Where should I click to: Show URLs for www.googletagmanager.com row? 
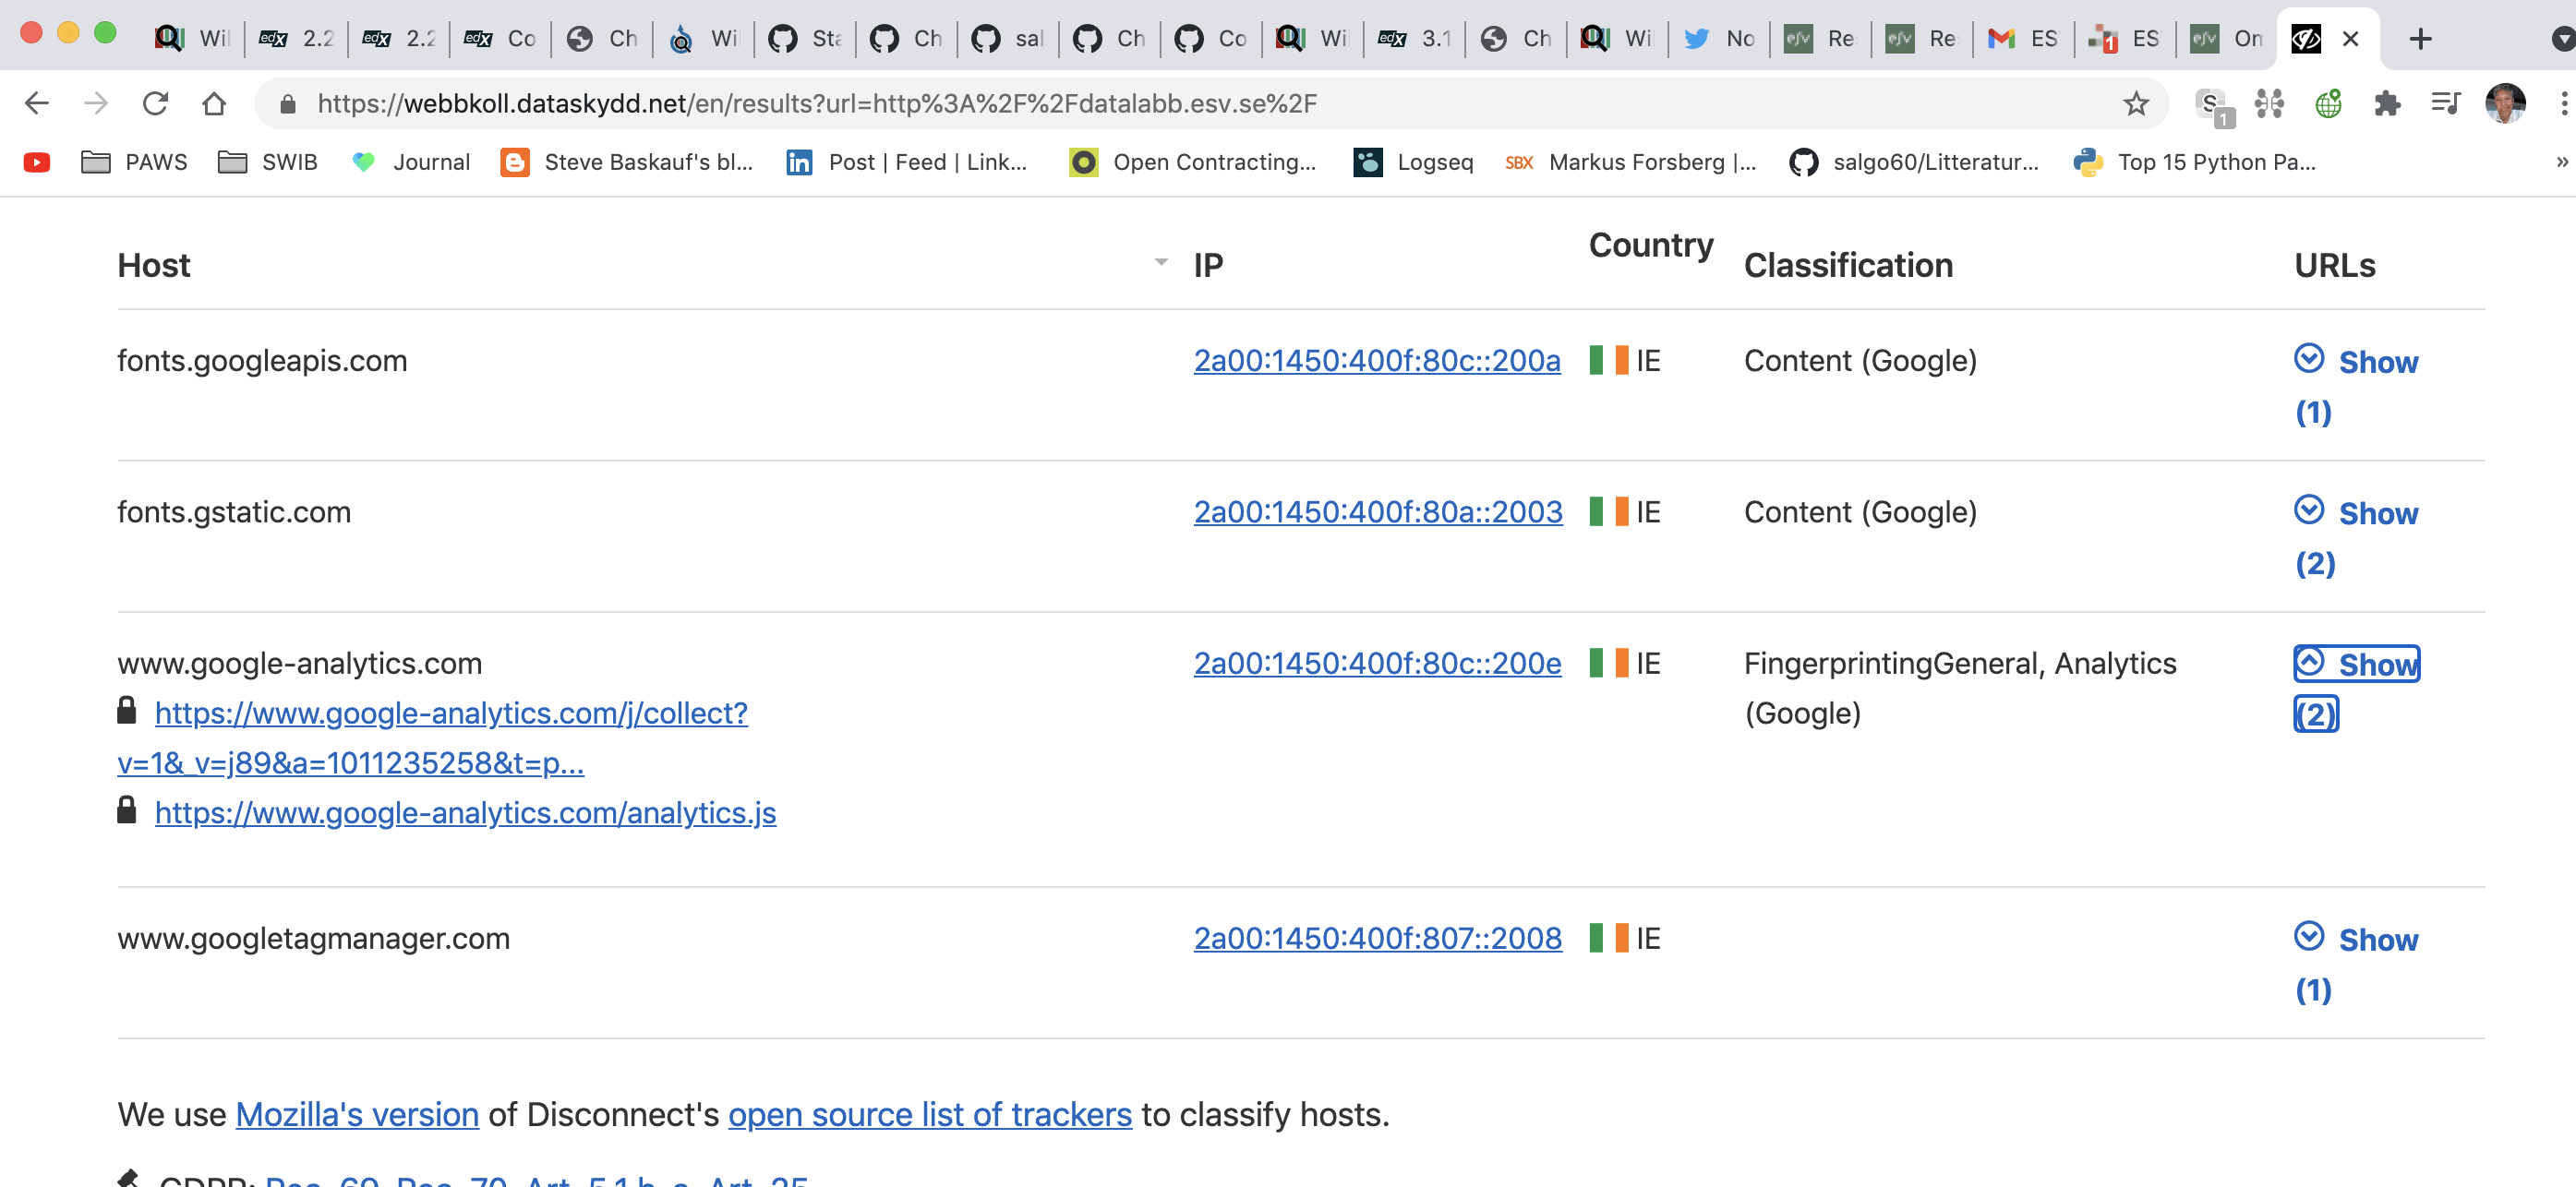coord(2355,940)
